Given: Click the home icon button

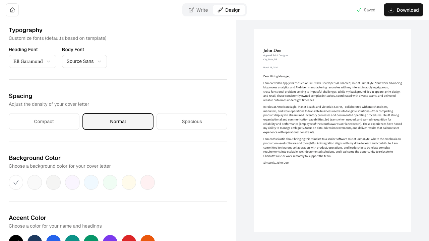Looking at the screenshot, I should [12, 10].
